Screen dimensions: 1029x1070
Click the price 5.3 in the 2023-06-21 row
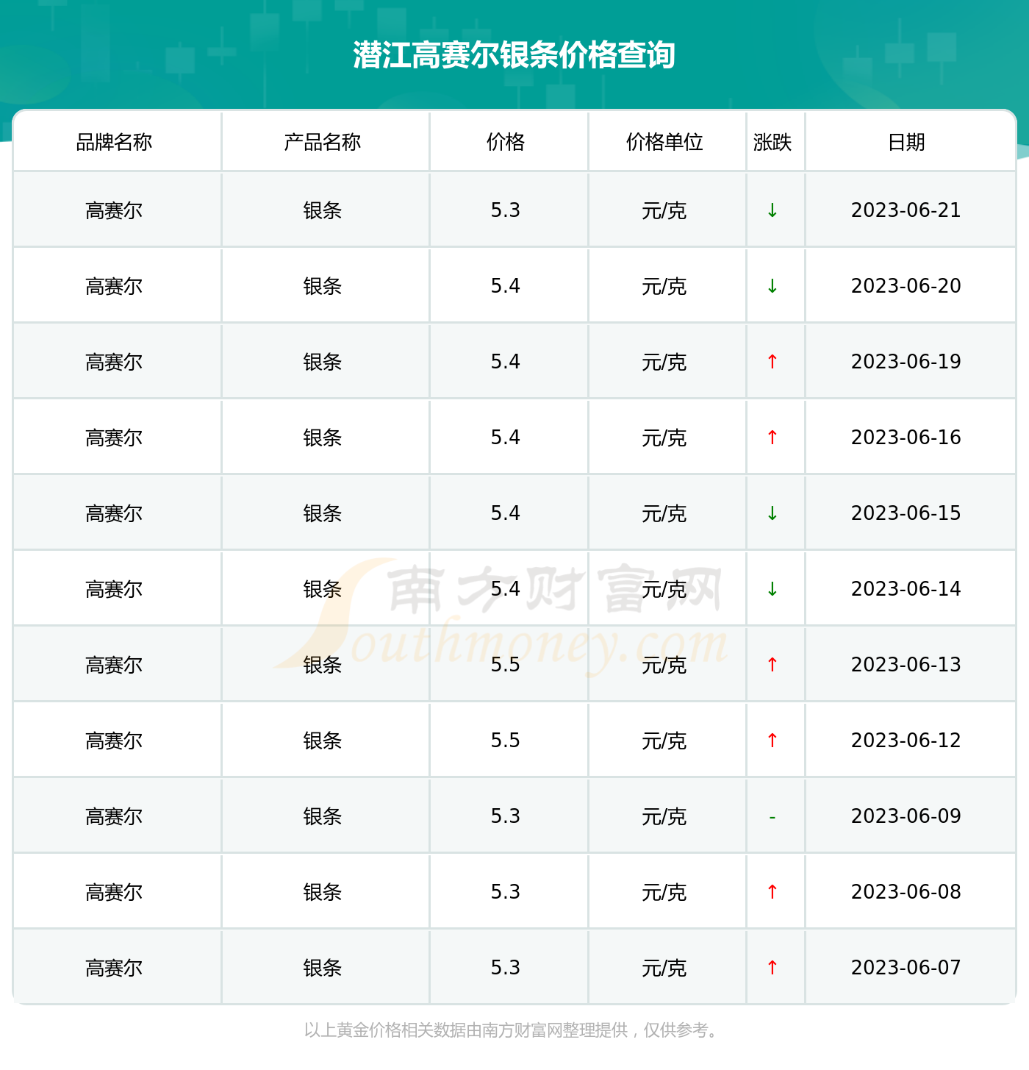click(x=506, y=210)
